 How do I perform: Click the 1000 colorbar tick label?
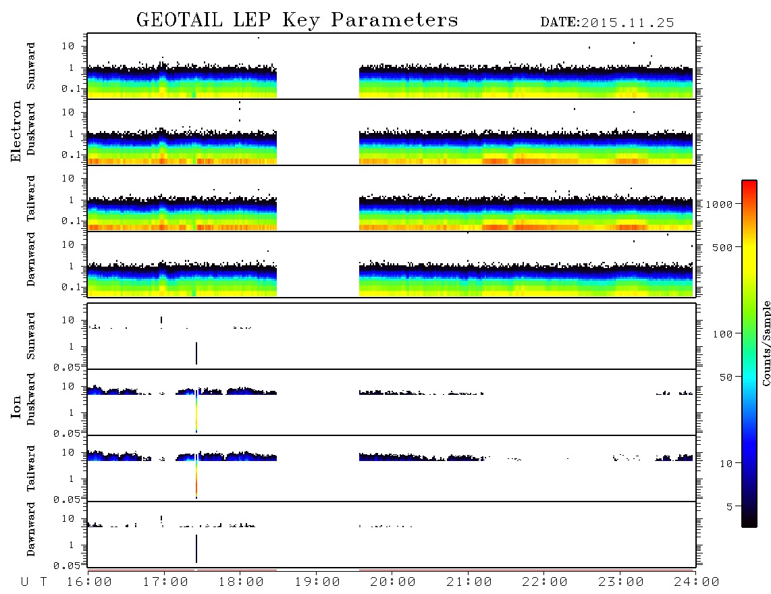[x=719, y=205]
